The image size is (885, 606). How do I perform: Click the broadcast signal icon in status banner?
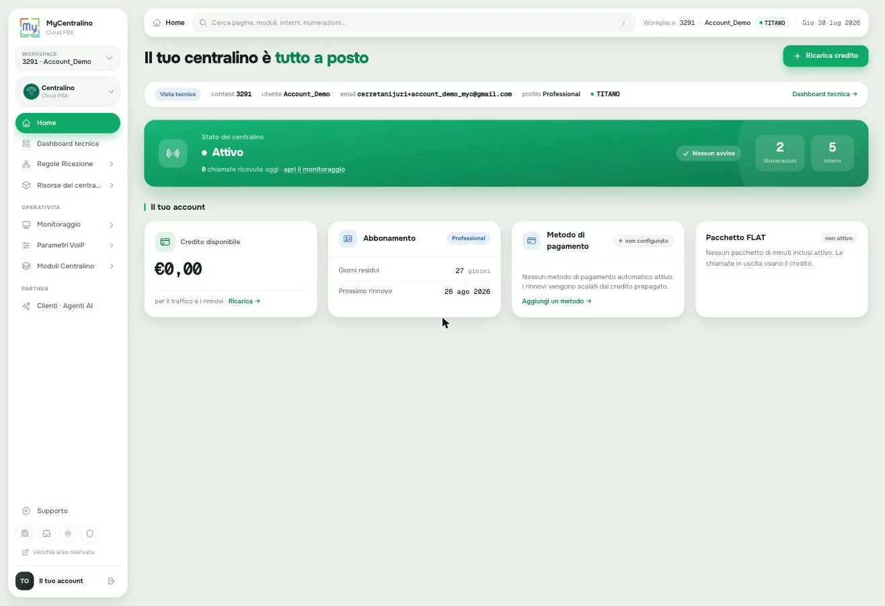[173, 153]
